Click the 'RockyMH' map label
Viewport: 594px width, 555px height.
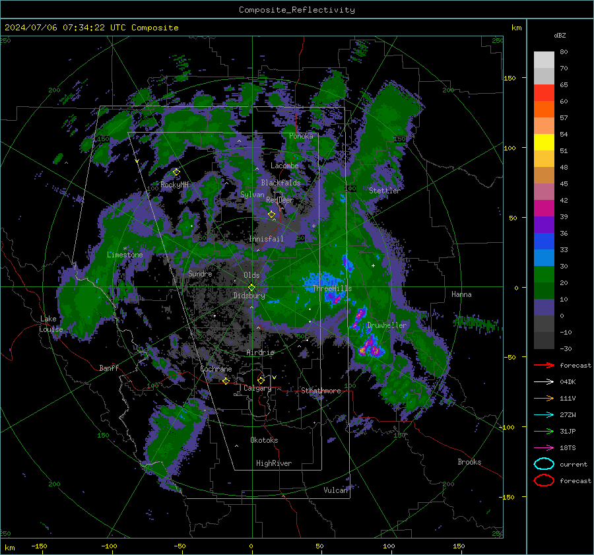click(x=175, y=185)
